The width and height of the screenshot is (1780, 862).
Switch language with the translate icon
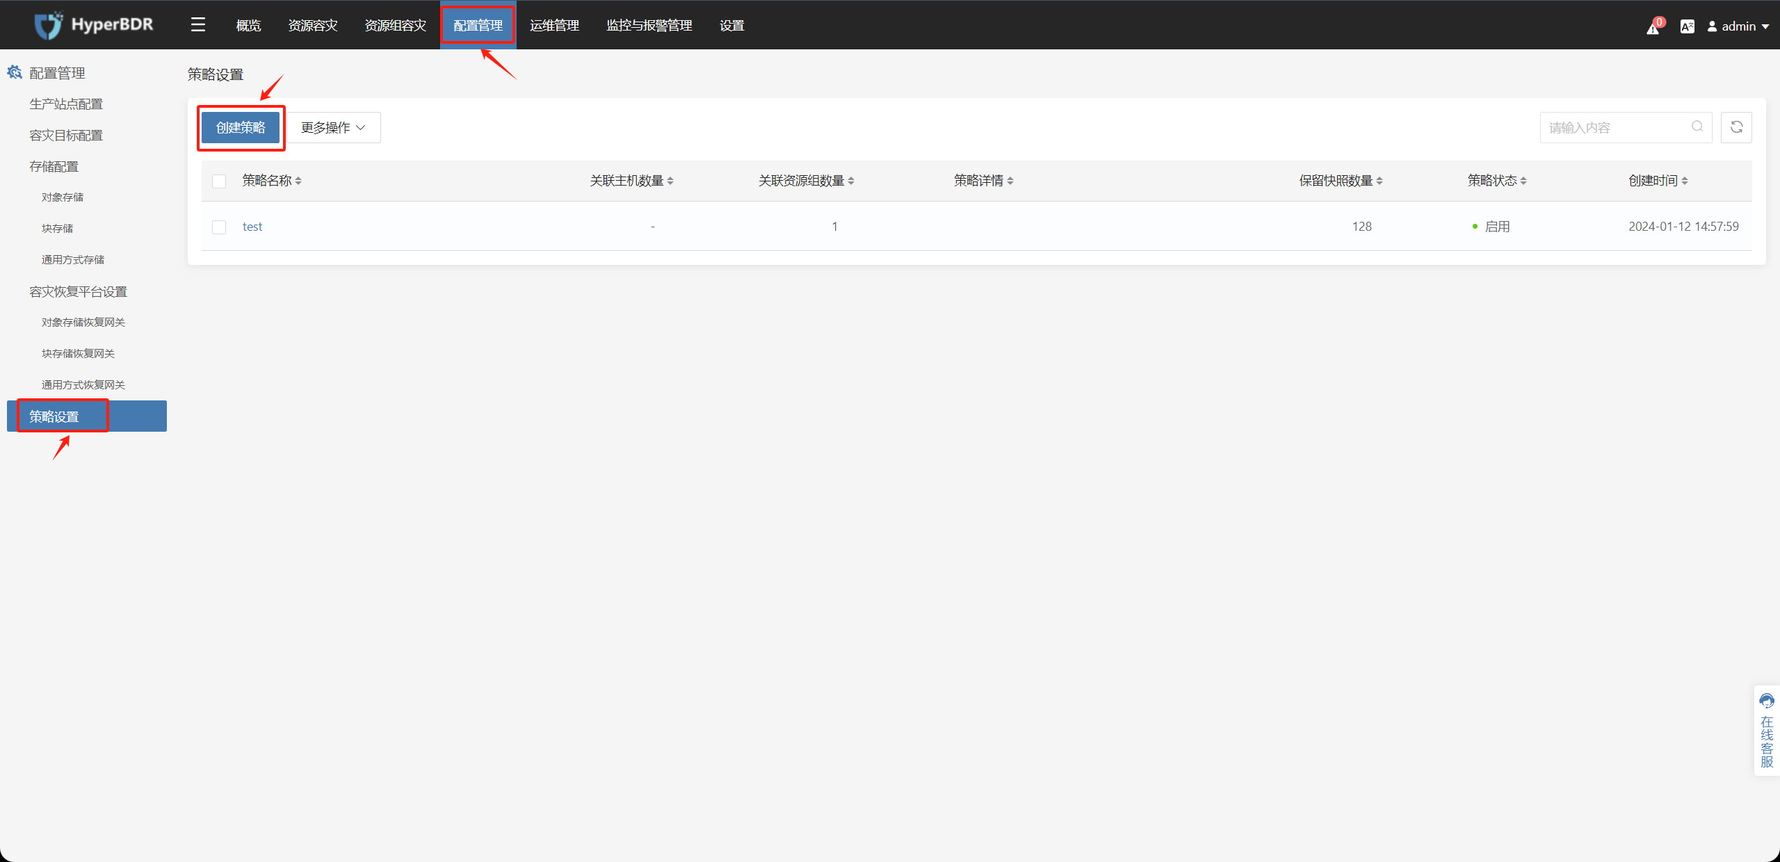coord(1688,26)
